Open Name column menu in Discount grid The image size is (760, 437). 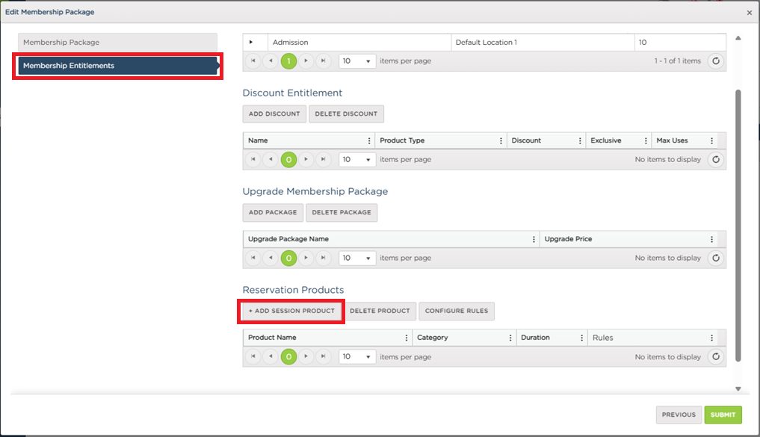[369, 140]
